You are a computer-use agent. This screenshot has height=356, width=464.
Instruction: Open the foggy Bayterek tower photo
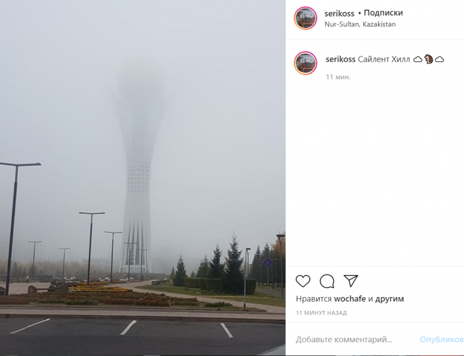(142, 178)
